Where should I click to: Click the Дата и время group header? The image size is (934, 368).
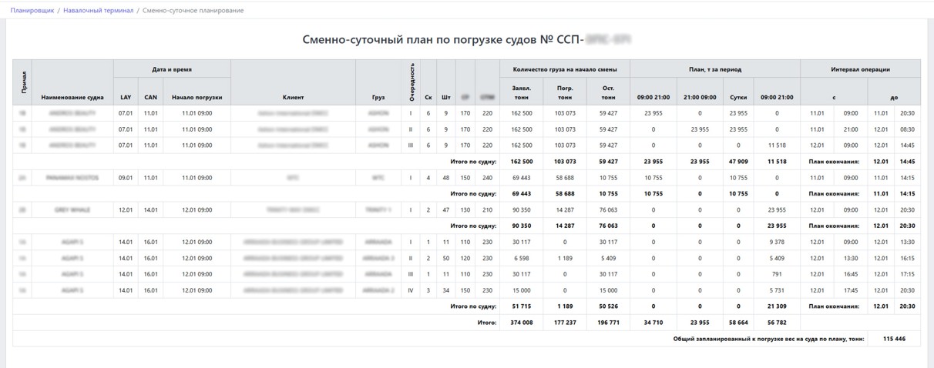172,69
